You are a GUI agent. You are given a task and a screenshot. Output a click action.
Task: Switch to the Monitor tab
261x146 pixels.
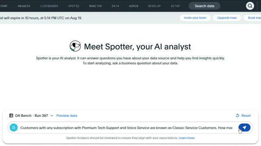tap(95, 6)
